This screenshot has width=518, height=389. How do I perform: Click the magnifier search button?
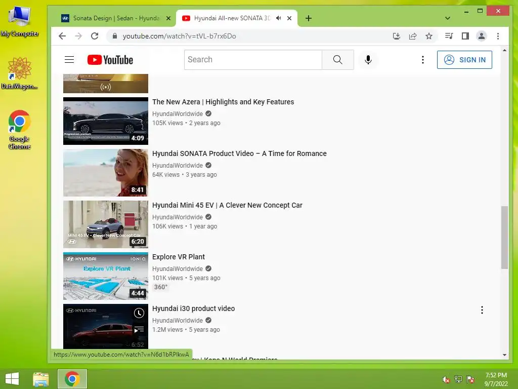click(x=337, y=60)
